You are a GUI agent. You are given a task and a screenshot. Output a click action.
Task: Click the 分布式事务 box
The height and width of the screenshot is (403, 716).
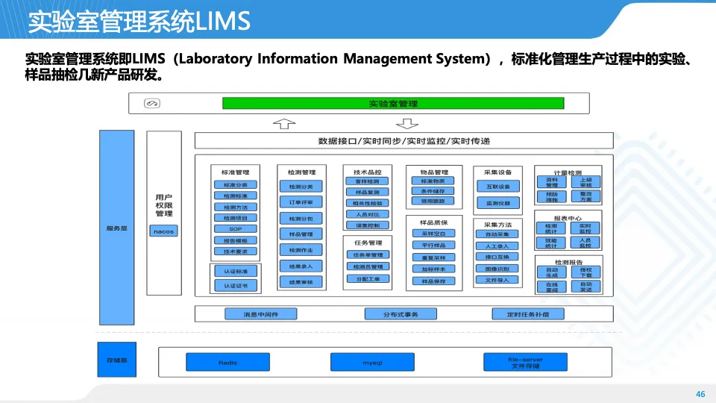(x=401, y=314)
